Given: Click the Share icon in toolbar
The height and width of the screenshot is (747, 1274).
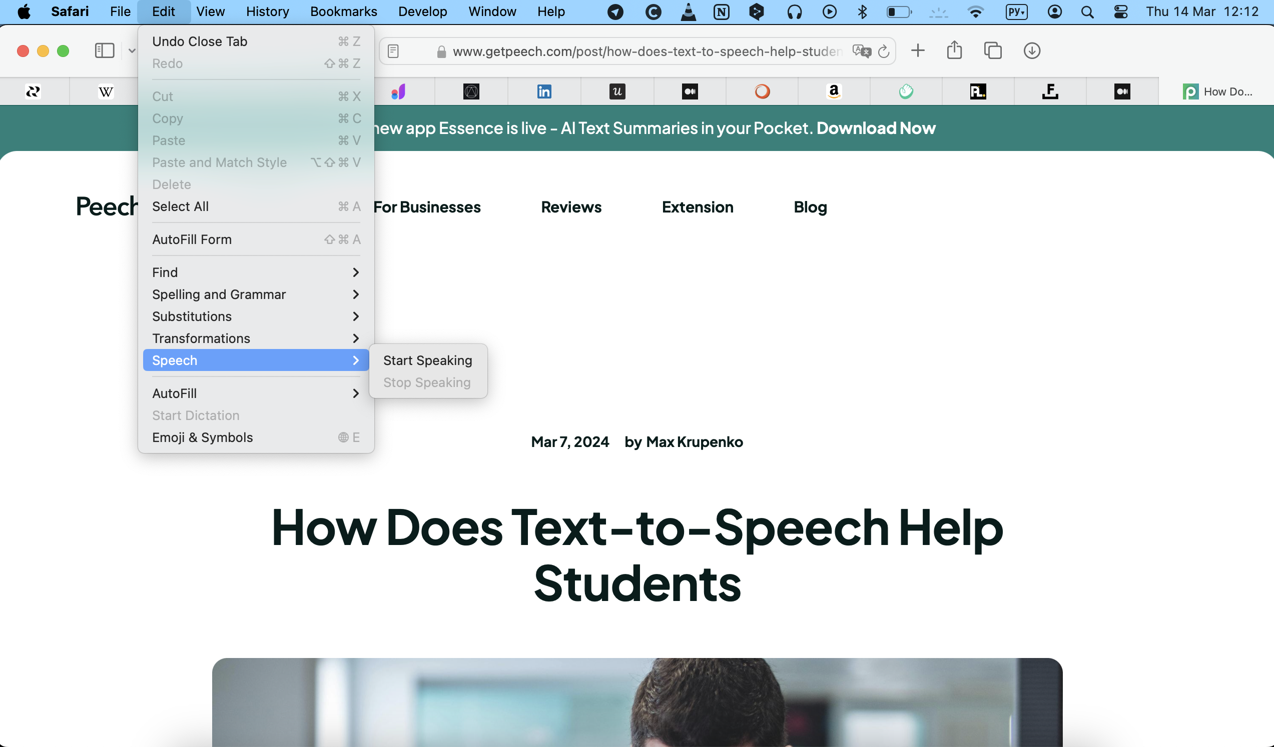Looking at the screenshot, I should 954,50.
